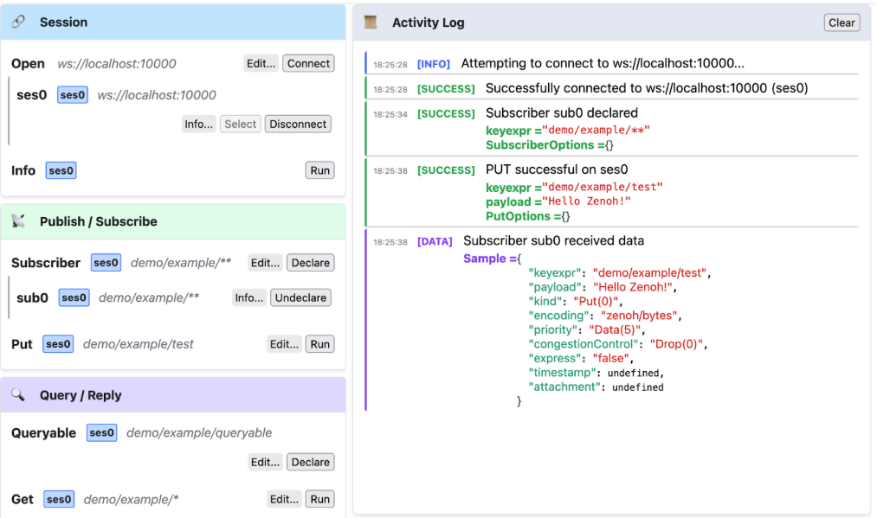
Task: Run the session Info command
Action: pos(319,170)
